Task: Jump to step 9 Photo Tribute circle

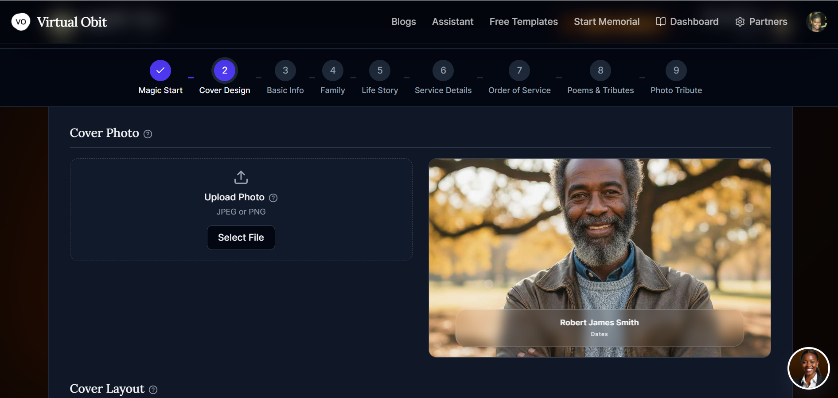Action: [x=676, y=70]
